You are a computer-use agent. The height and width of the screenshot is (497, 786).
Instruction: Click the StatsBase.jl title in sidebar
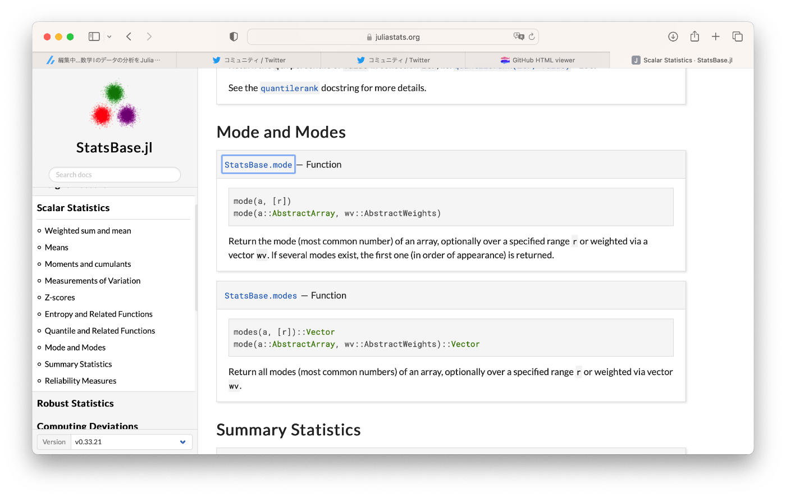[115, 148]
